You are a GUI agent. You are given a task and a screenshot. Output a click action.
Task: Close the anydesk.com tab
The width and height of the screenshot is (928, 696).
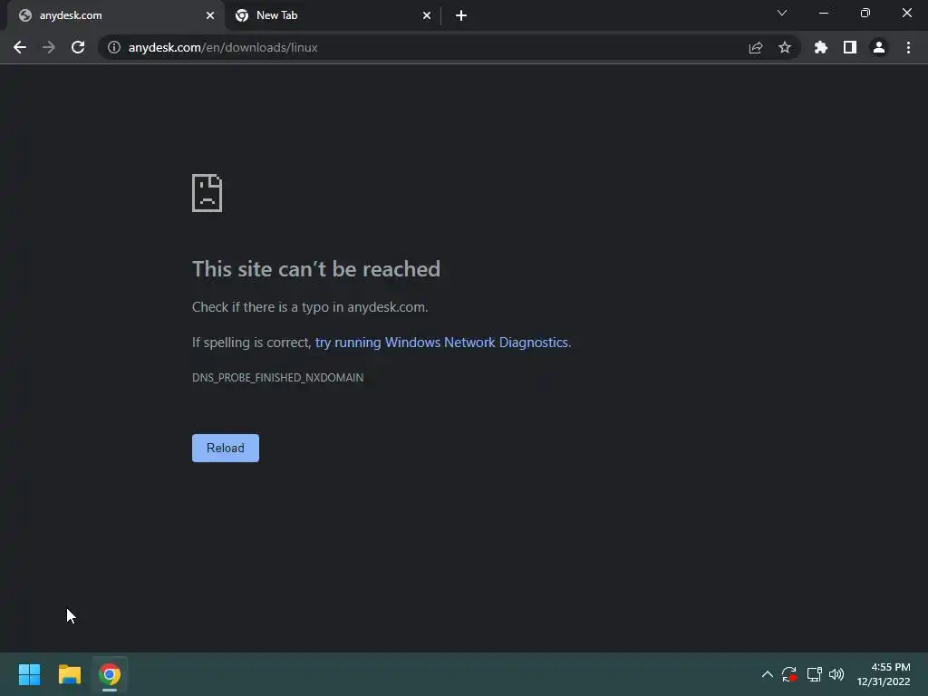coord(210,15)
